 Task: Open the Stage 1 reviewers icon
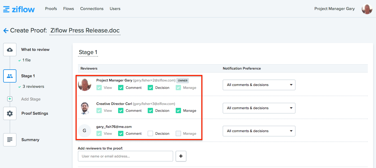coord(10,76)
